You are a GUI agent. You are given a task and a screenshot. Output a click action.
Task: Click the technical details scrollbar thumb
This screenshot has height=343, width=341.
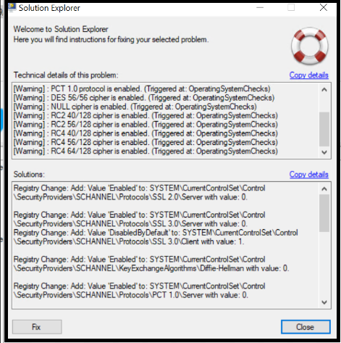click(324, 129)
